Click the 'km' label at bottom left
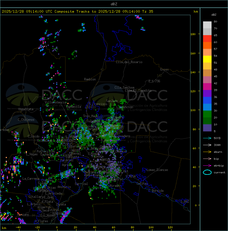The image size is (228, 231). [x=4, y=228]
